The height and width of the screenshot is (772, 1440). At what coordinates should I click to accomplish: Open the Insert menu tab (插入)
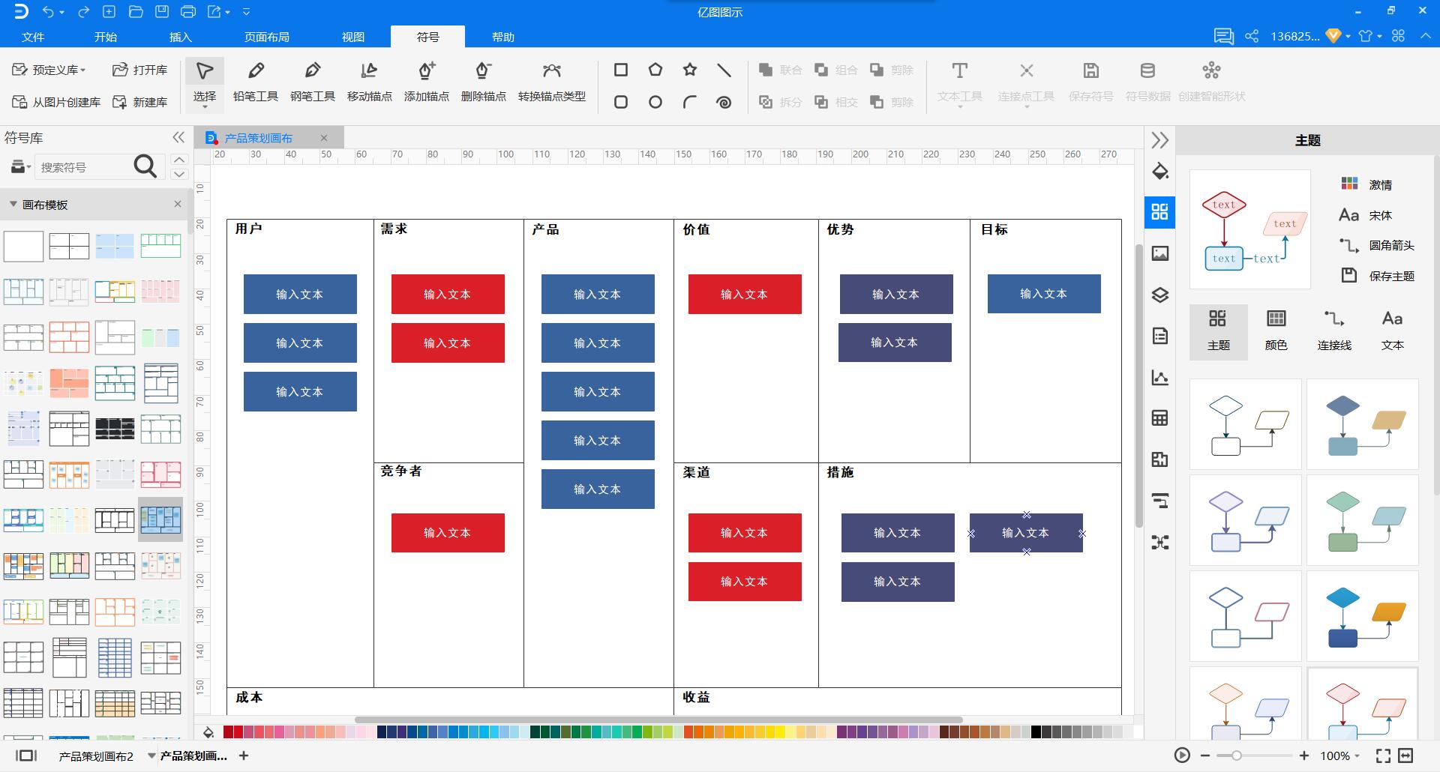point(181,37)
